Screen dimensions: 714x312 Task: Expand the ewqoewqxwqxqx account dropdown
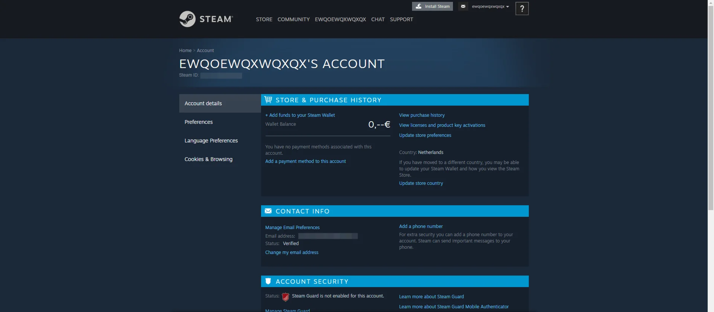pos(491,6)
